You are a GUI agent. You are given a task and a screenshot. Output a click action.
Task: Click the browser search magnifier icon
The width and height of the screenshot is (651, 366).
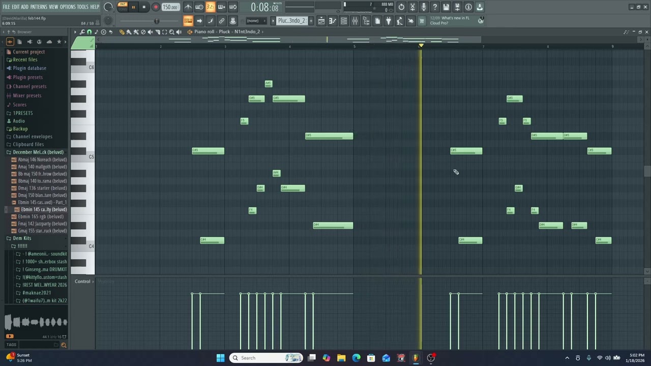tap(64, 345)
